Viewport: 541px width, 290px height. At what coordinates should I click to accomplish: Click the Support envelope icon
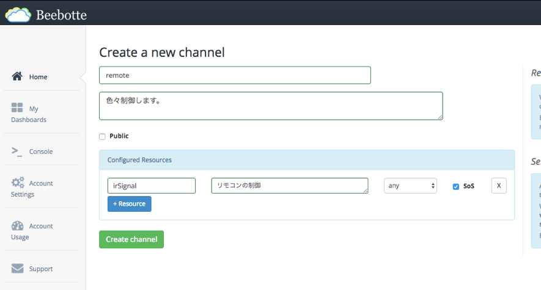(17, 269)
